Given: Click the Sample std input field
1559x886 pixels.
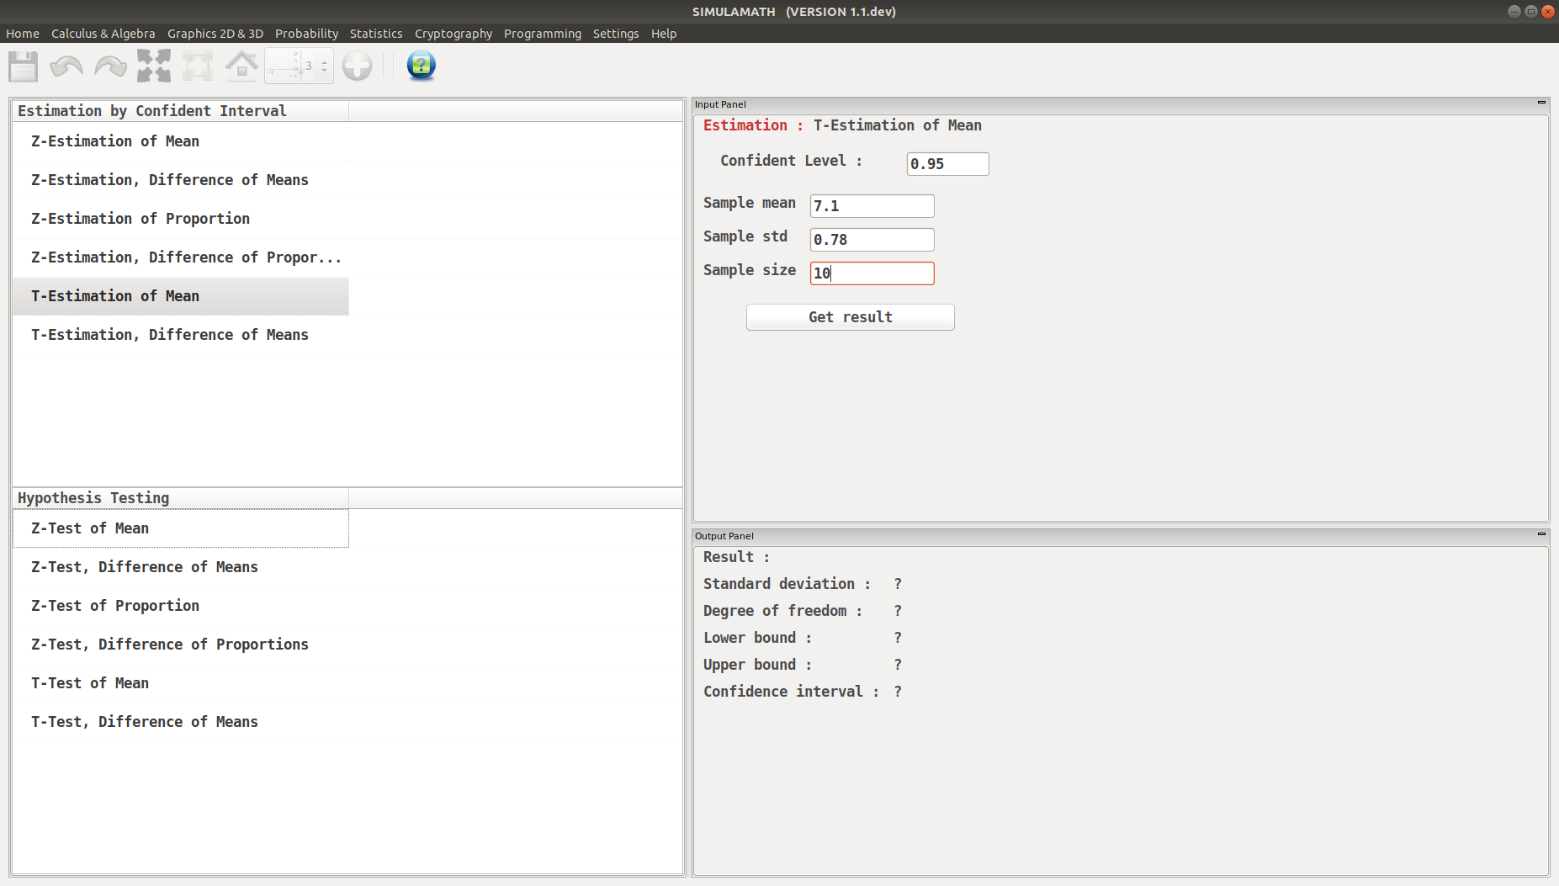Looking at the screenshot, I should [x=872, y=240].
